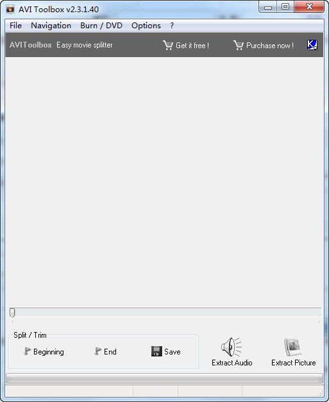Viewport: 329px width, 402px height.
Task: Set the Beginning flag marker
Action: (44, 351)
